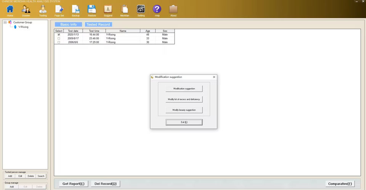Image resolution: width=366 pixels, height=190 pixels.
Task: Click the Backup disk icon
Action: [75, 9]
